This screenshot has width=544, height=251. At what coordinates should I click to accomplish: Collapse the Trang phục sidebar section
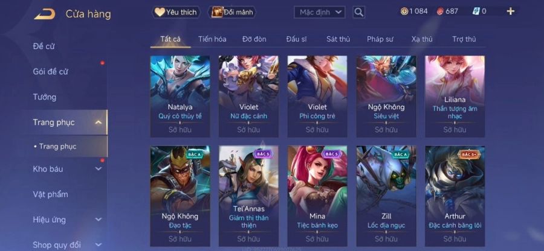pos(99,122)
